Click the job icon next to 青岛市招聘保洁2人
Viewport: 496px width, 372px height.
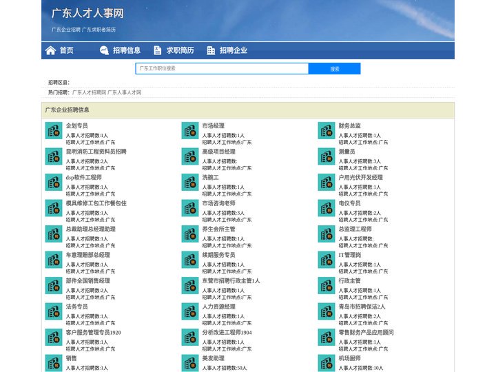327,311
